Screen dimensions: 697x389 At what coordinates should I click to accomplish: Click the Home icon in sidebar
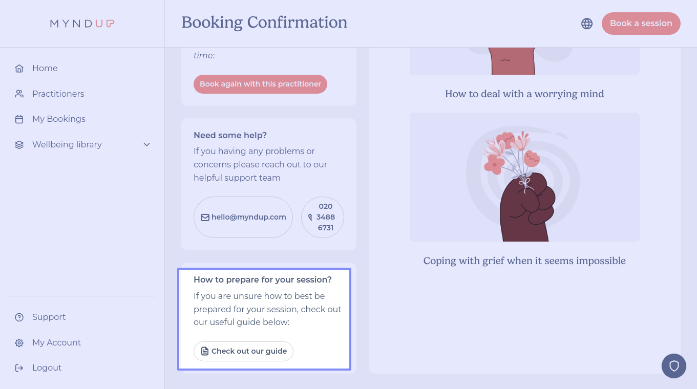[19, 69]
